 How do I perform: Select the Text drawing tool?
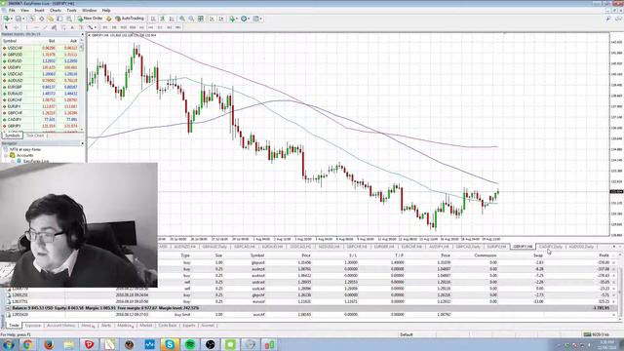(72, 27)
